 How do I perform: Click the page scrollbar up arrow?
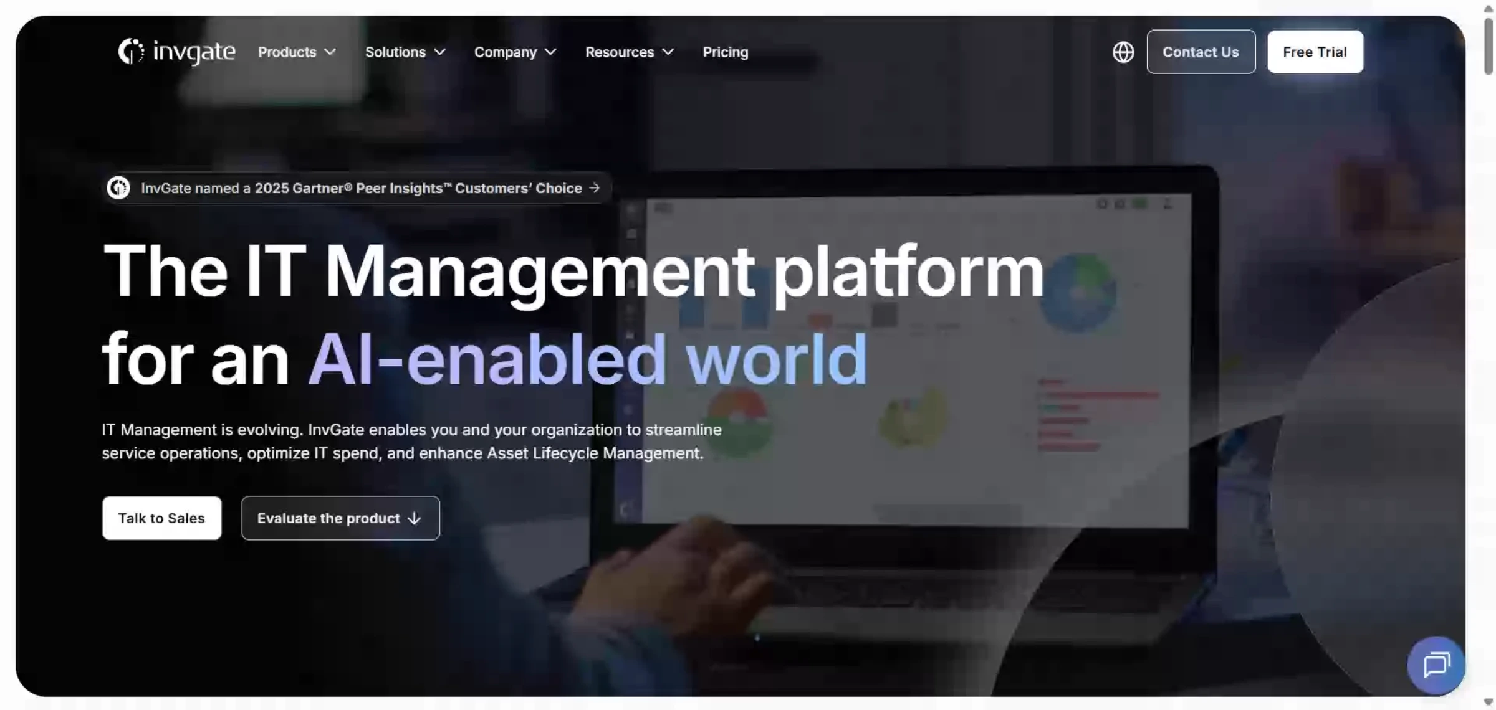[1489, 8]
